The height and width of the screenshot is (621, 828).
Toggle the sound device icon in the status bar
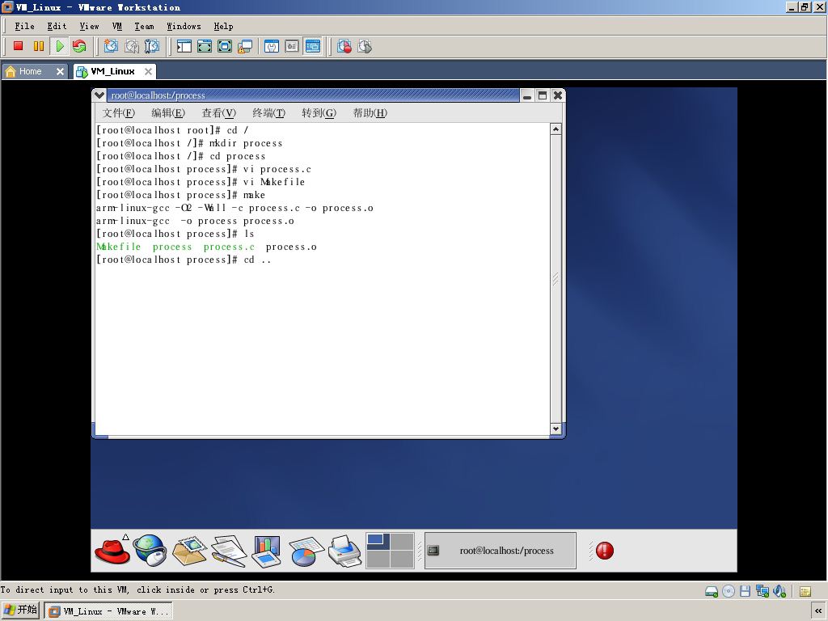[779, 591]
